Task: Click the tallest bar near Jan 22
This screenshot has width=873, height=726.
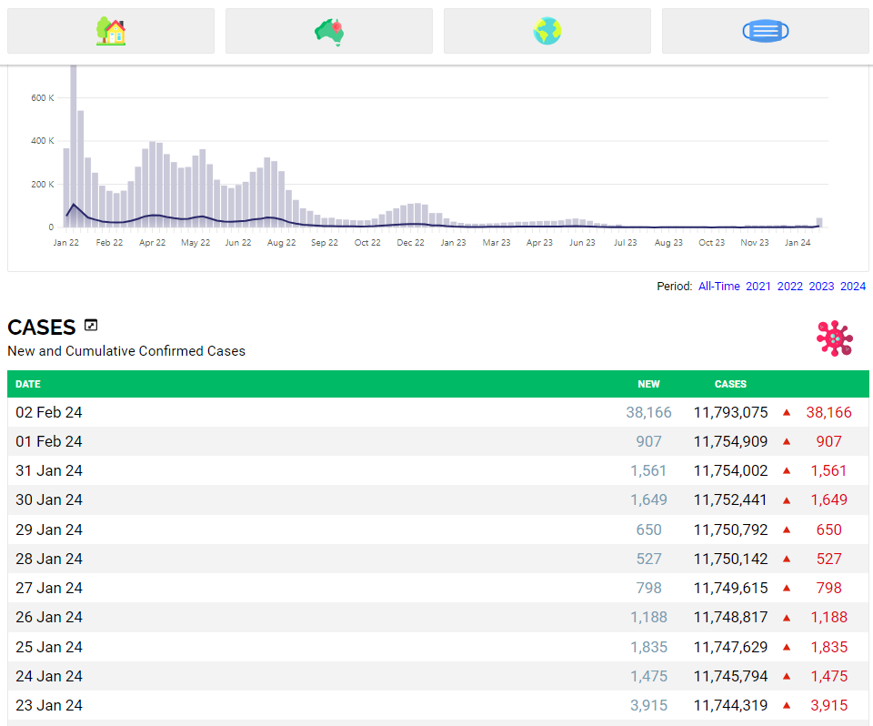Action: (74, 146)
